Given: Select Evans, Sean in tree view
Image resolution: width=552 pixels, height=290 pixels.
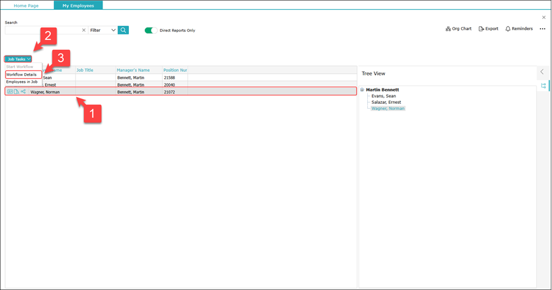Looking at the screenshot, I should [384, 96].
